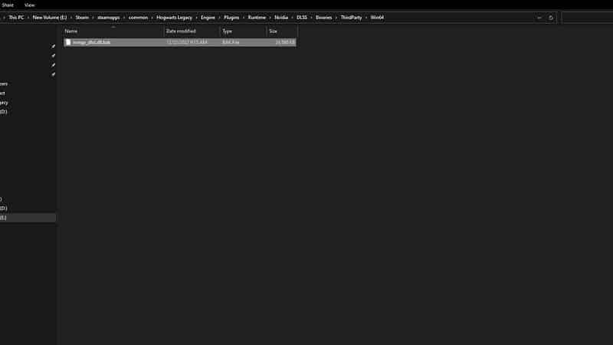Click the search box input field
This screenshot has height=345, width=613.
coord(587,17)
